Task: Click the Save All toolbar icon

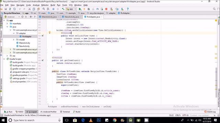Action: (x=6, y=9)
